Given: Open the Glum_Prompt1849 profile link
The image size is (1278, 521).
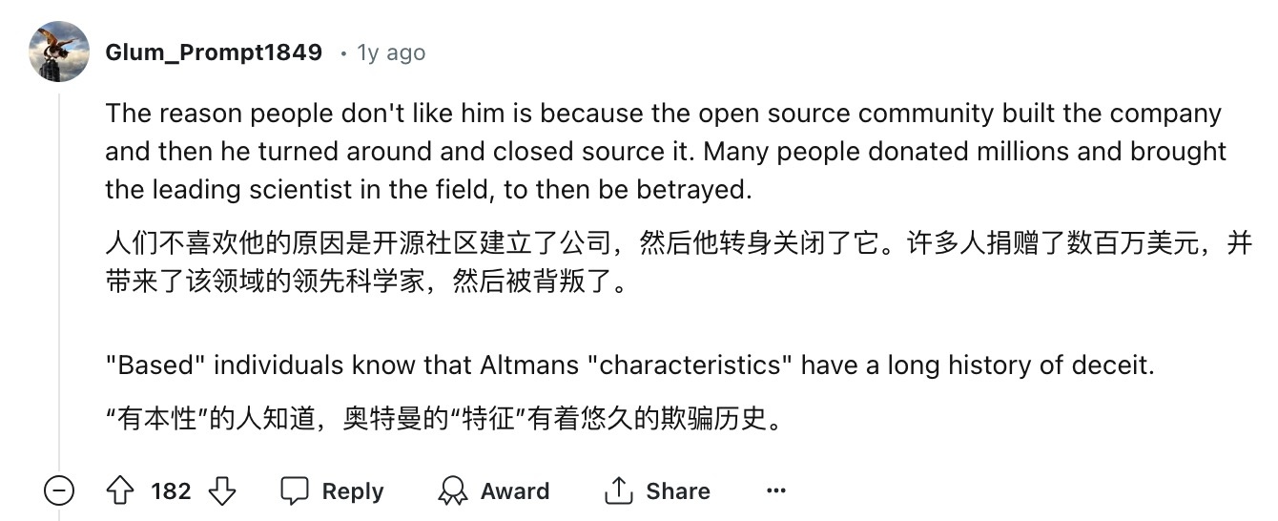Looking at the screenshot, I should click(214, 52).
